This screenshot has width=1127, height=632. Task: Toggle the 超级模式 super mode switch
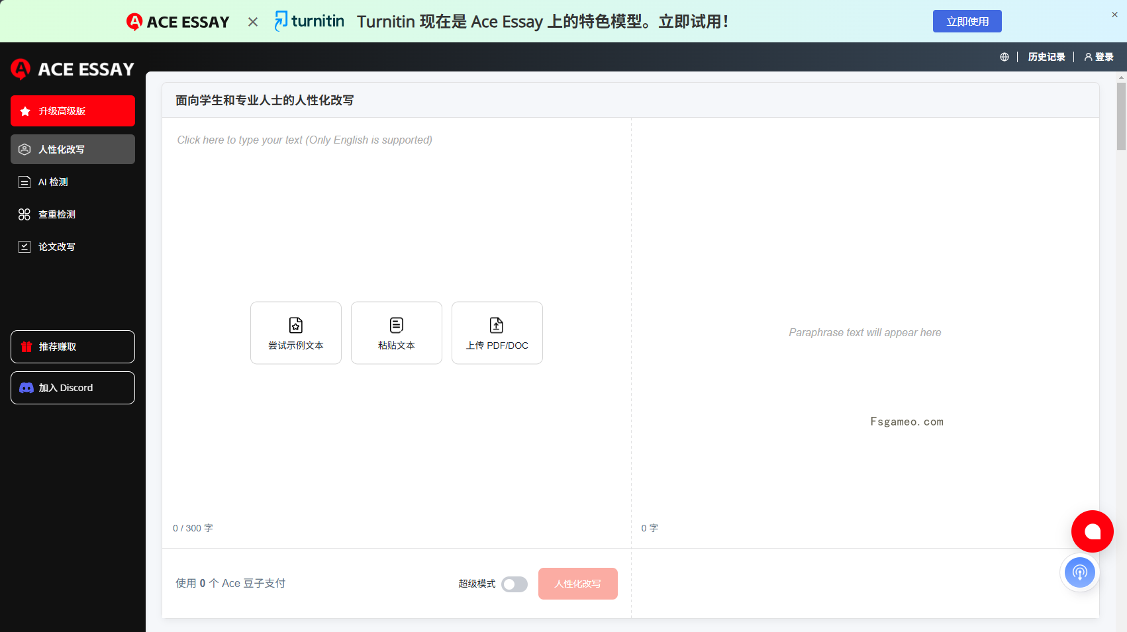(x=514, y=584)
